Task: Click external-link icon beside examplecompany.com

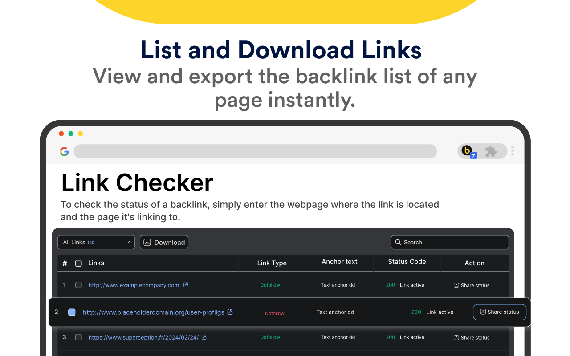Action: (186, 285)
